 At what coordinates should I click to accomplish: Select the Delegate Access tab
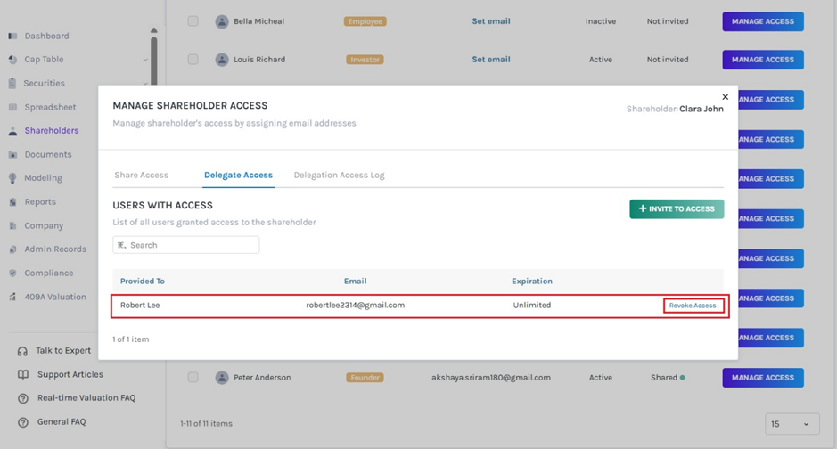(x=238, y=175)
